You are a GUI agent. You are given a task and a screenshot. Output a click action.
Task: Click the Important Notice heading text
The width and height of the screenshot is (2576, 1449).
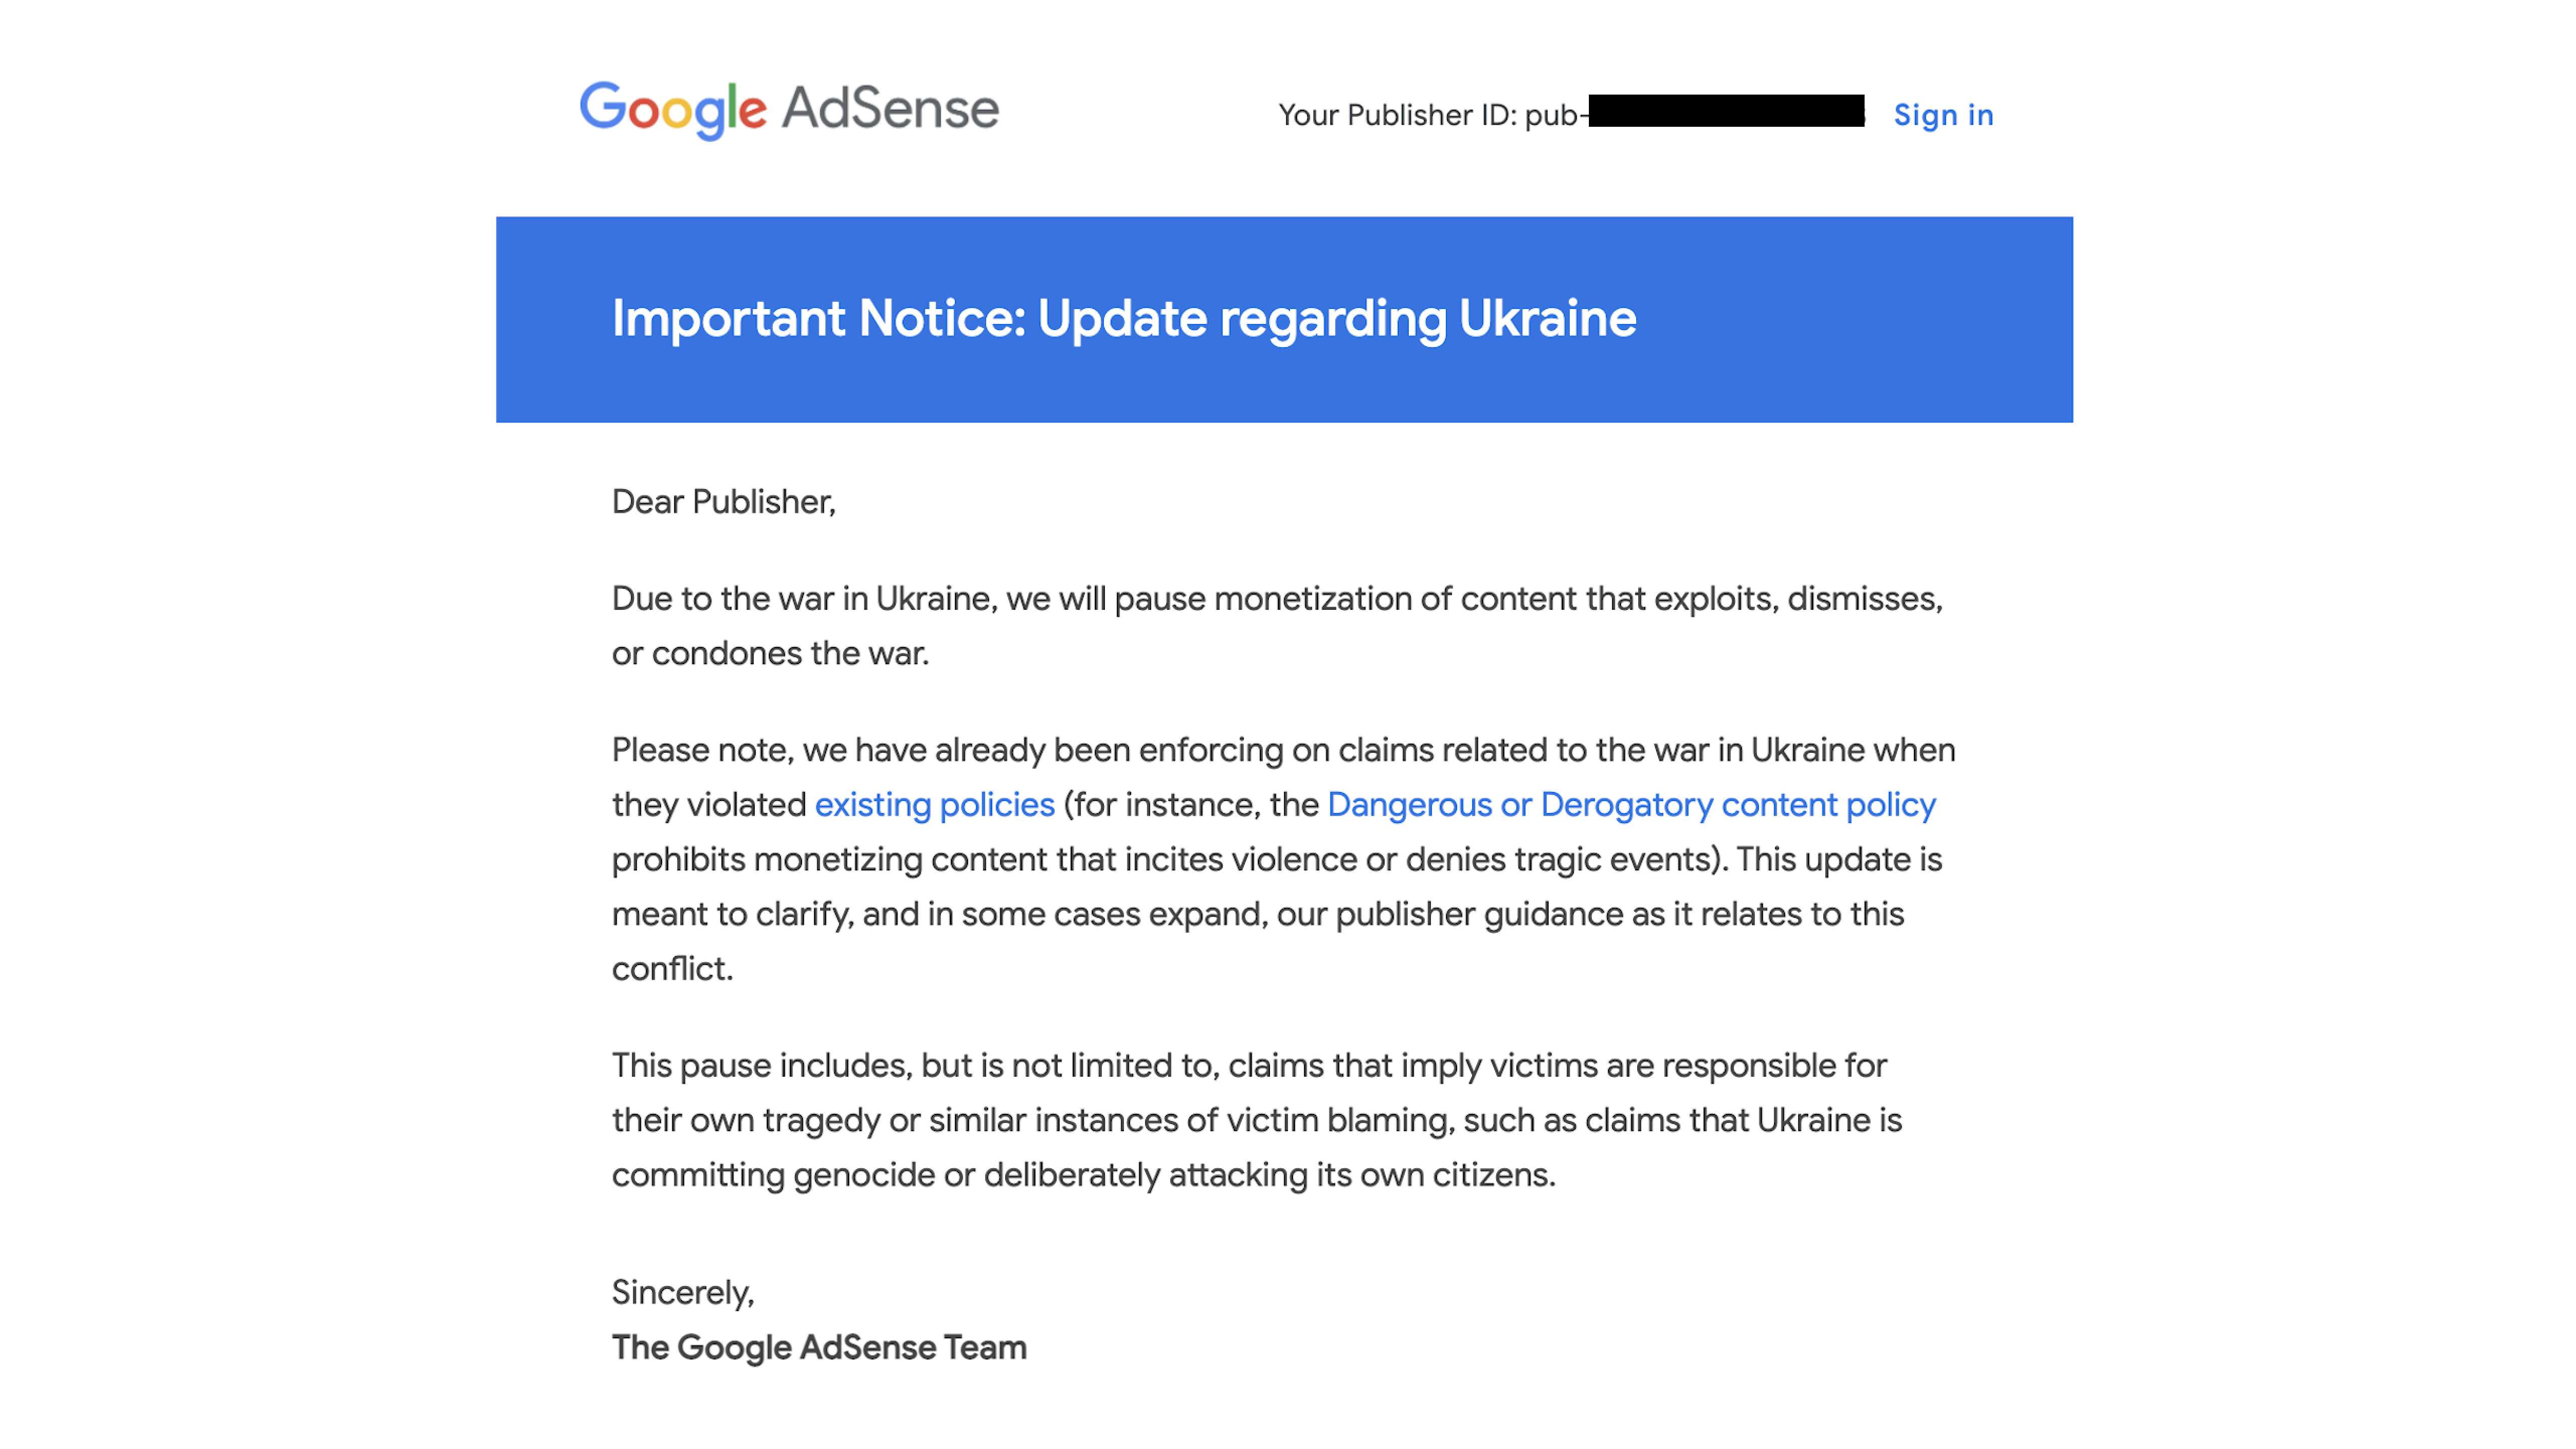coord(1123,319)
